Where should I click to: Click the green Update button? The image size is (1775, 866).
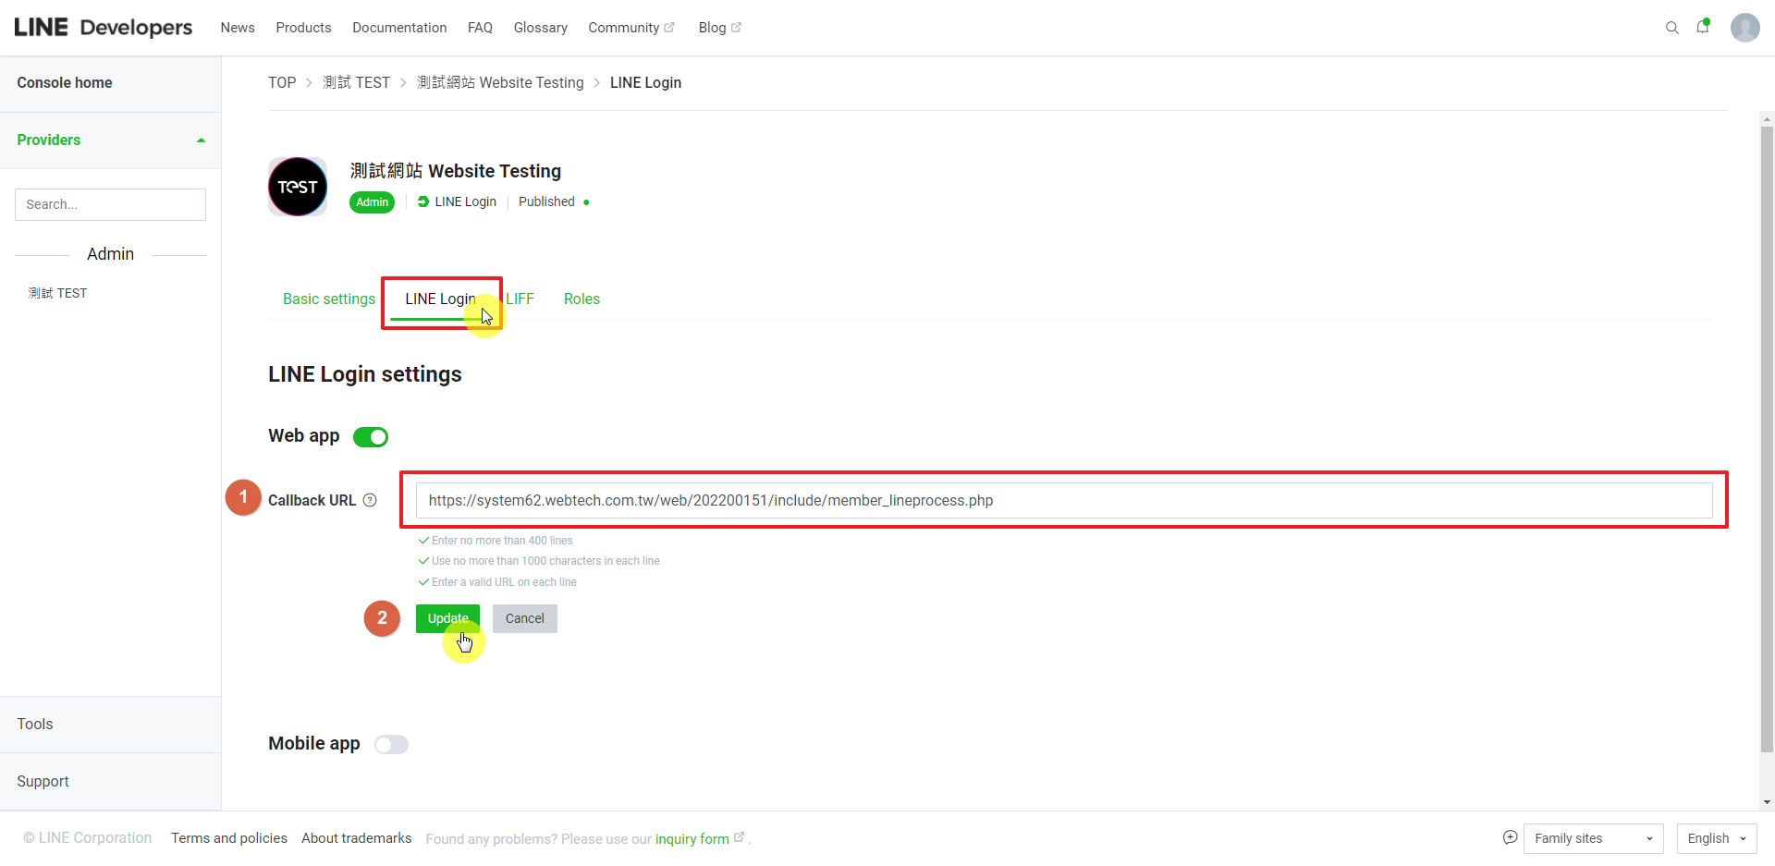447,618
